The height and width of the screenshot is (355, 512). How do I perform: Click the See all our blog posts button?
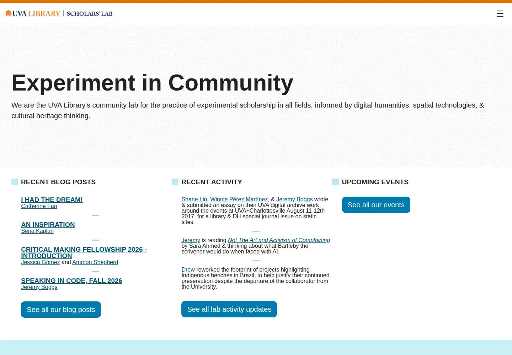(x=61, y=310)
